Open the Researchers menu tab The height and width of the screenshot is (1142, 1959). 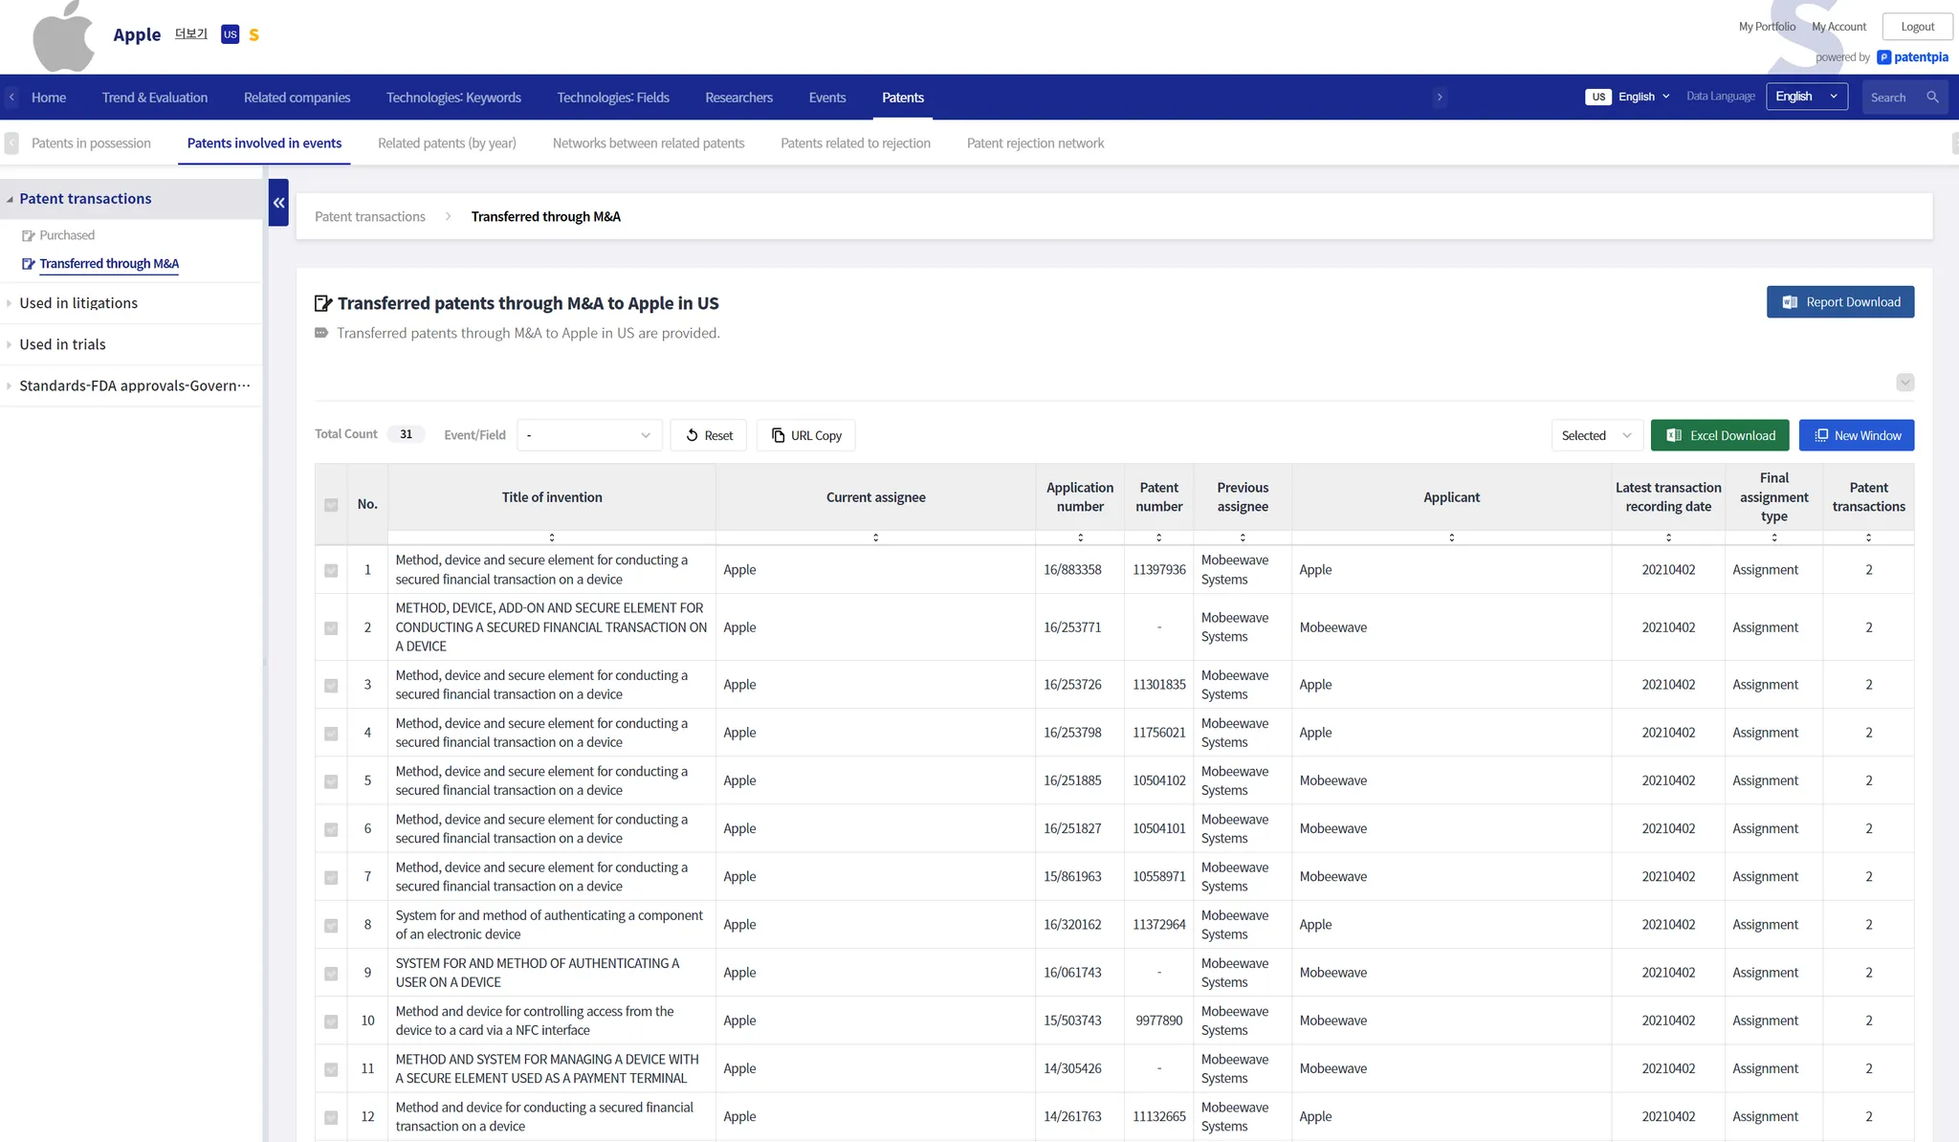pos(738,98)
